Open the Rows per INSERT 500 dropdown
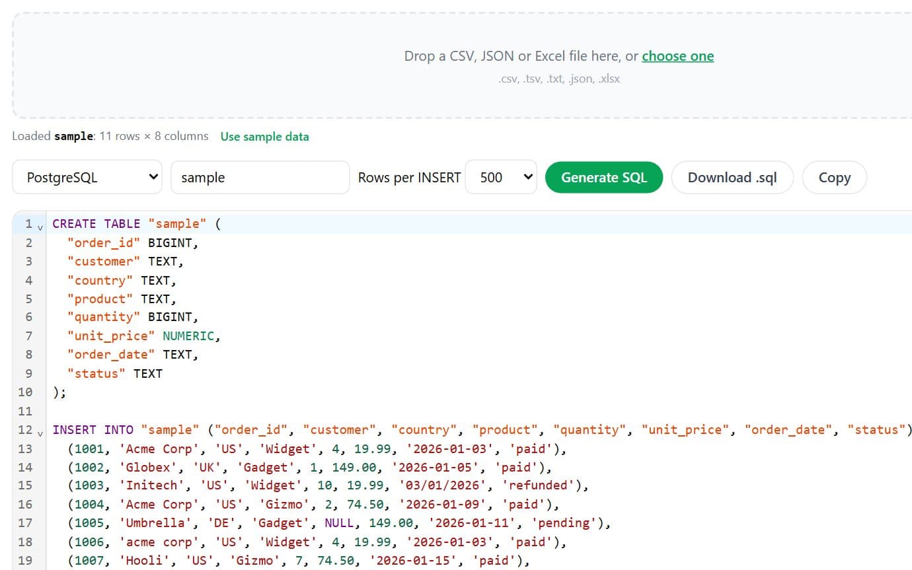Screen dimensions: 912x570 500,177
